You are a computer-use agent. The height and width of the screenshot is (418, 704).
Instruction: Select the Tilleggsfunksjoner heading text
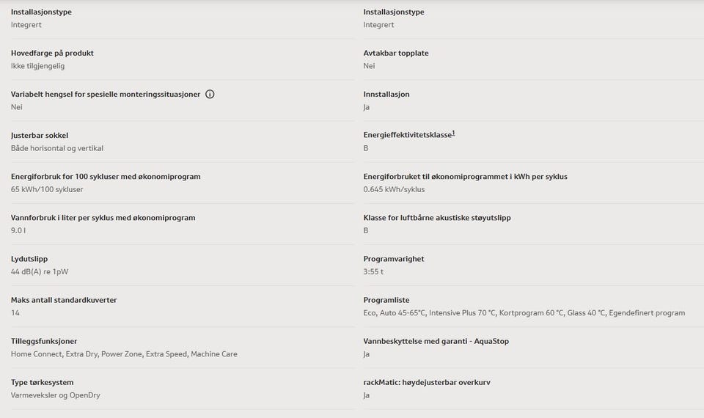[43, 341]
